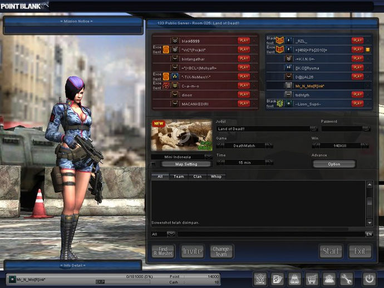This screenshot has height=288, width=384.
Task: Click the chat message input field
Action: 271,234
